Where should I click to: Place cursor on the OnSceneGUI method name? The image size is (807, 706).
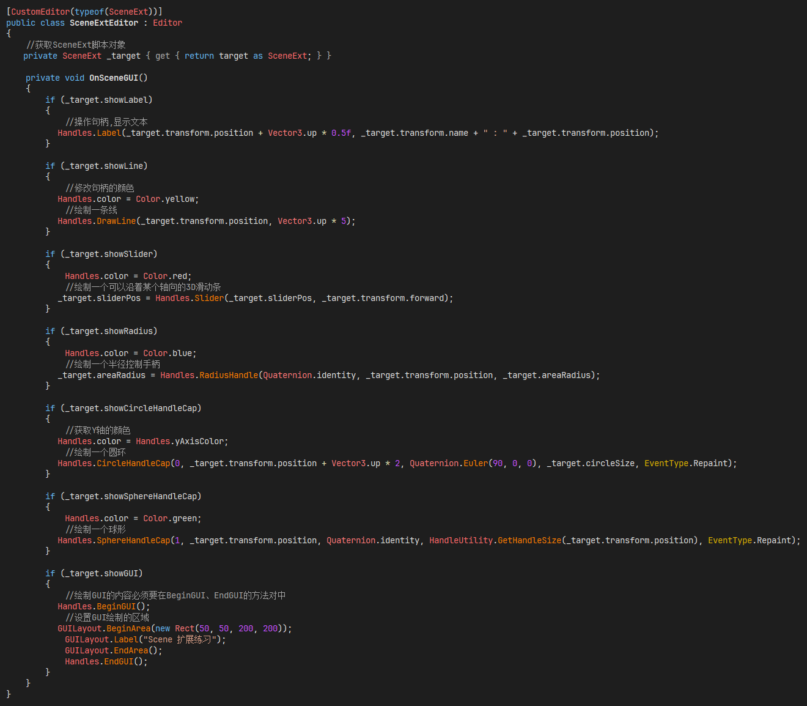114,78
